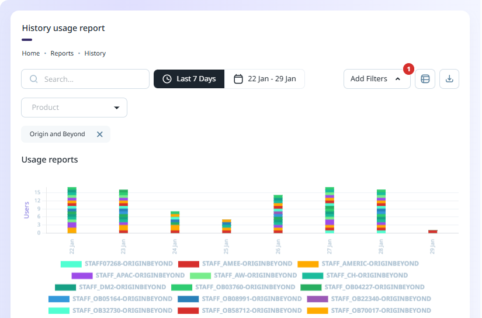The width and height of the screenshot is (482, 318).
Task: Click the magnifier icon in the search box
Action: [x=33, y=79]
